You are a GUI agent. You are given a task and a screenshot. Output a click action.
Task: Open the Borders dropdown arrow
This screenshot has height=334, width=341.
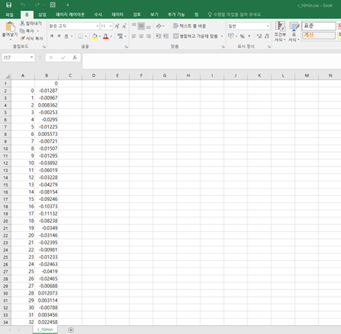[x=86, y=37]
